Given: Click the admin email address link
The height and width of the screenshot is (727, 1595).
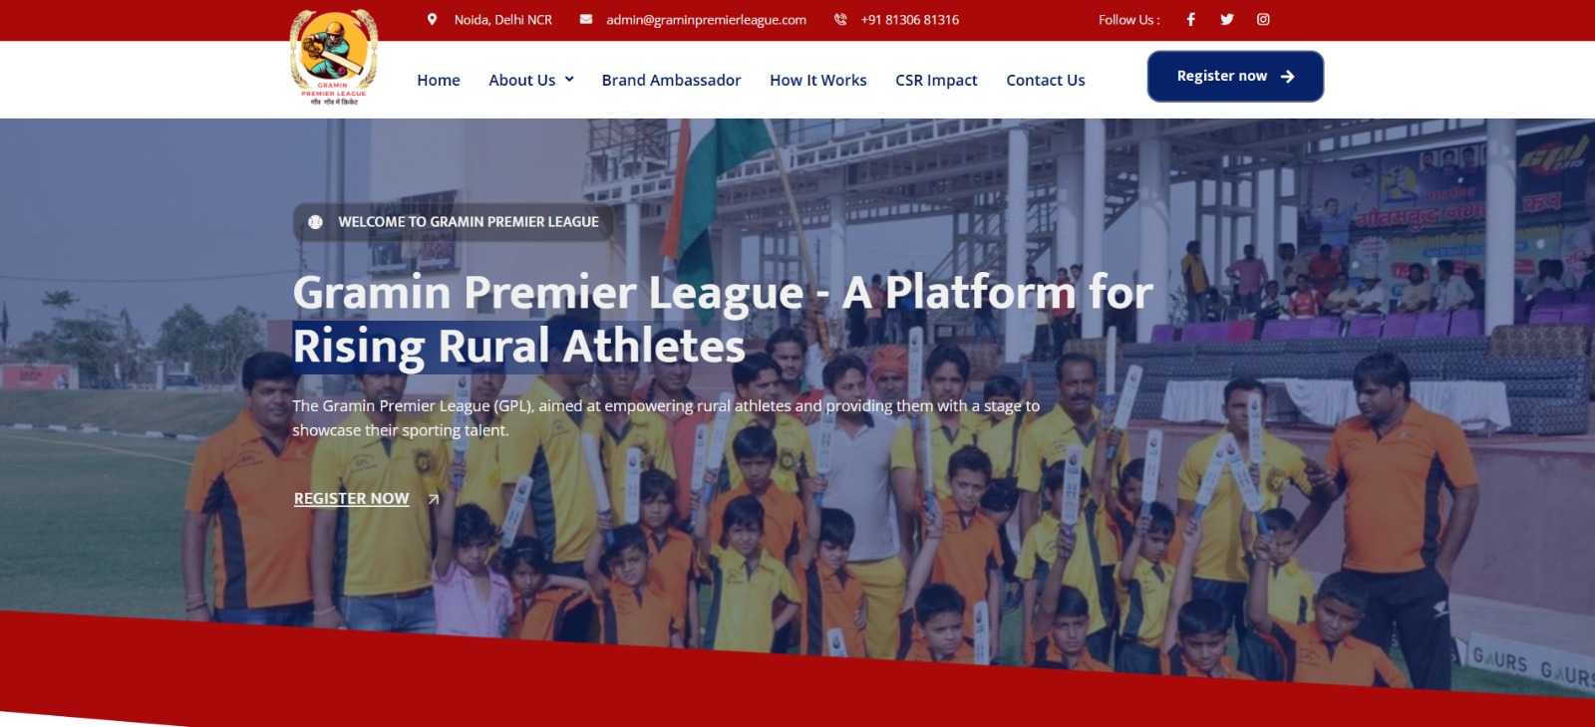Looking at the screenshot, I should 706,19.
